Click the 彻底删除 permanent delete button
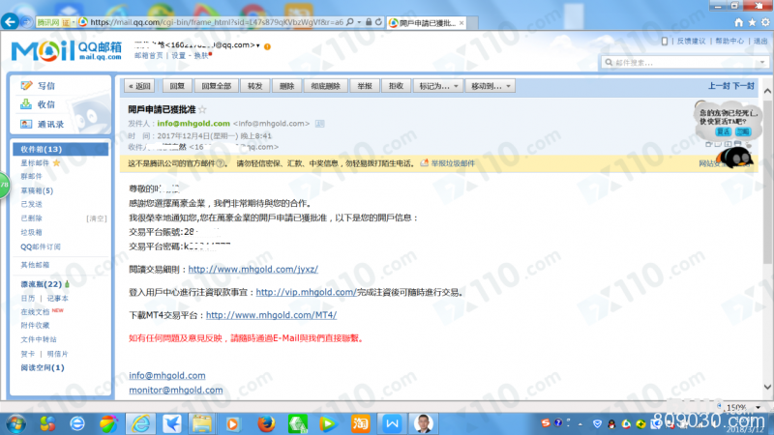 pos(325,86)
